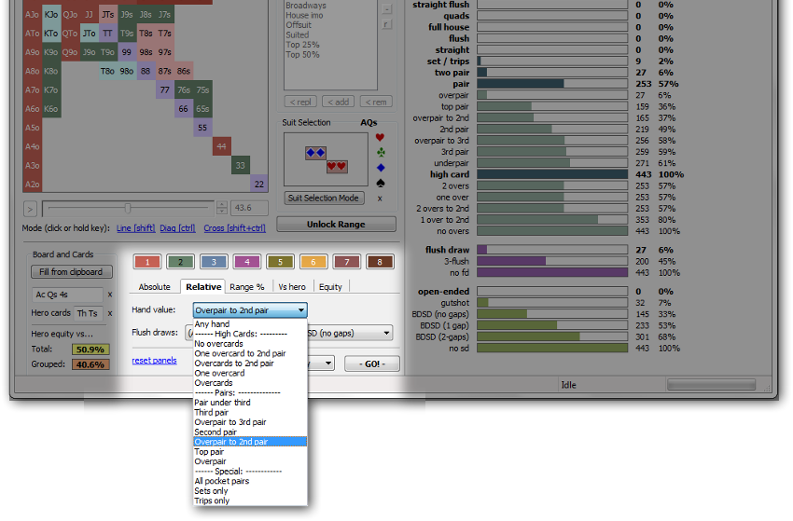Toggle the 44 hand cell in matrix
The height and width of the screenshot is (521, 793).
pyautogui.click(x=222, y=146)
